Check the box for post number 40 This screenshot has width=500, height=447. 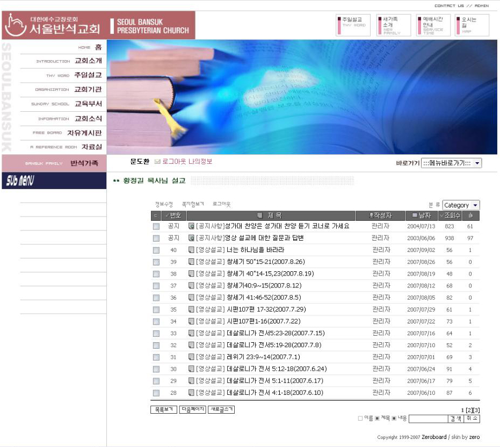tap(156, 250)
